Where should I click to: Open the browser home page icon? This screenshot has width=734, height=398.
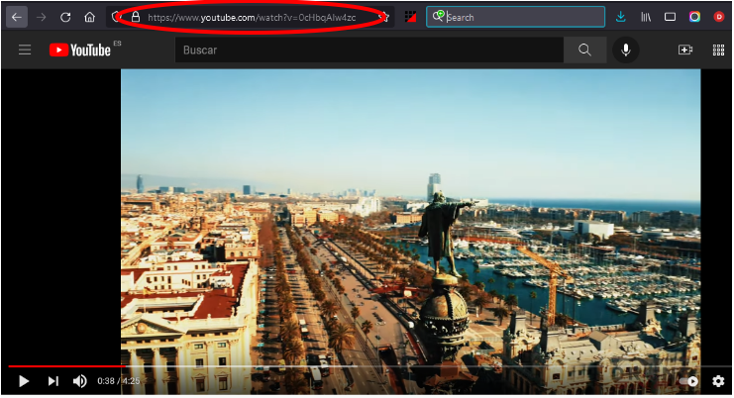tap(89, 17)
